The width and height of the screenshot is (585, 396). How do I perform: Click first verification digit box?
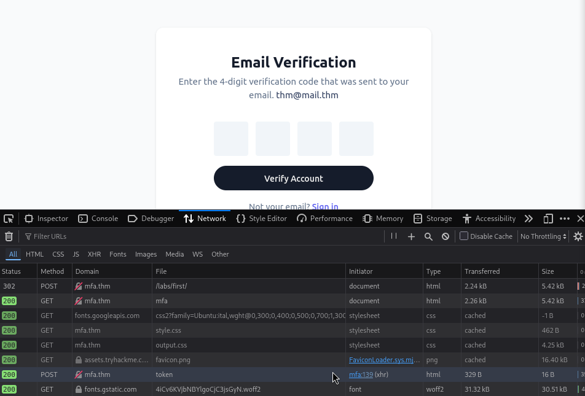(231, 139)
